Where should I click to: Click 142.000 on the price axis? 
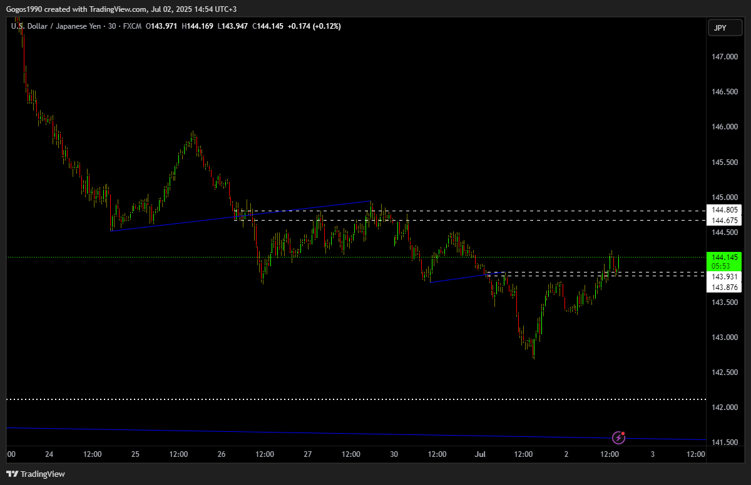[725, 407]
